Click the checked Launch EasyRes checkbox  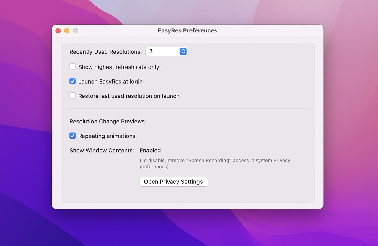click(x=72, y=81)
